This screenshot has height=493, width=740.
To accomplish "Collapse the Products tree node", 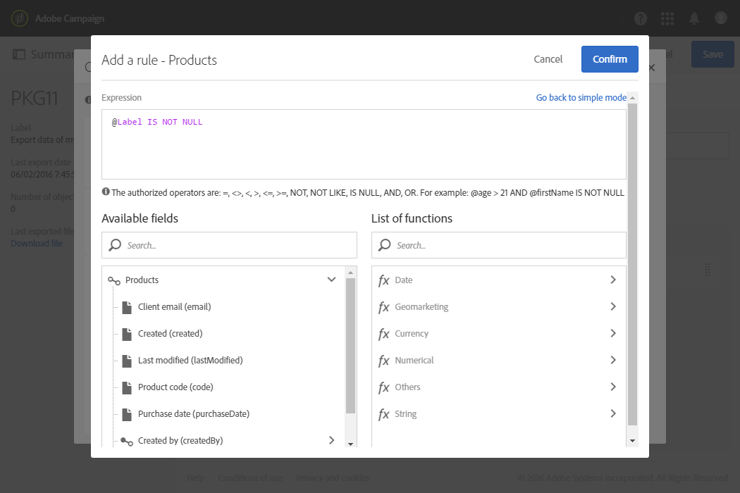I will coord(331,280).
